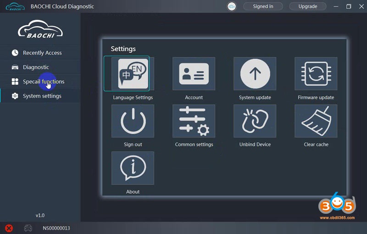
Task: Select the red X connection status icon
Action: coord(9,228)
